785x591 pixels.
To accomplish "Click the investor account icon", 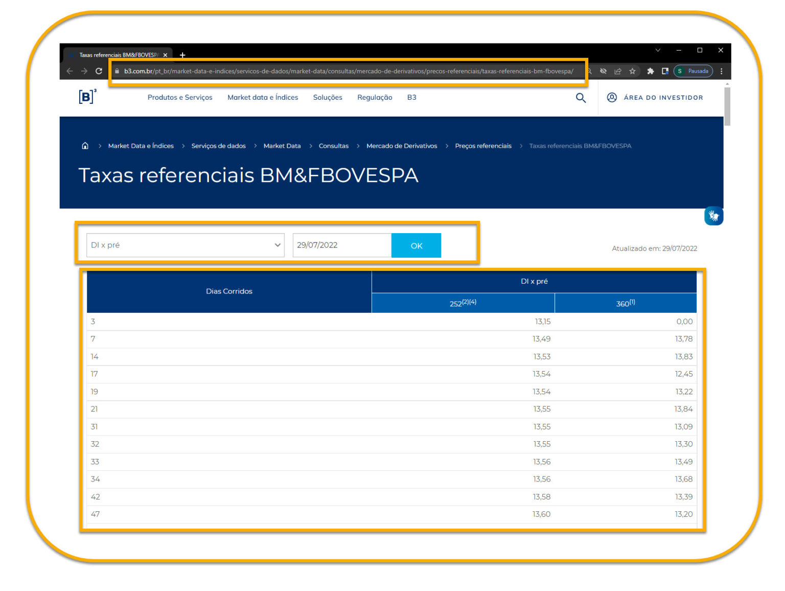I will point(611,97).
